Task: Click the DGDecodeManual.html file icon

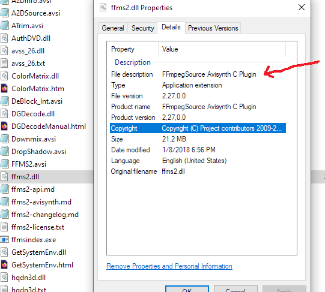Action: [4, 127]
